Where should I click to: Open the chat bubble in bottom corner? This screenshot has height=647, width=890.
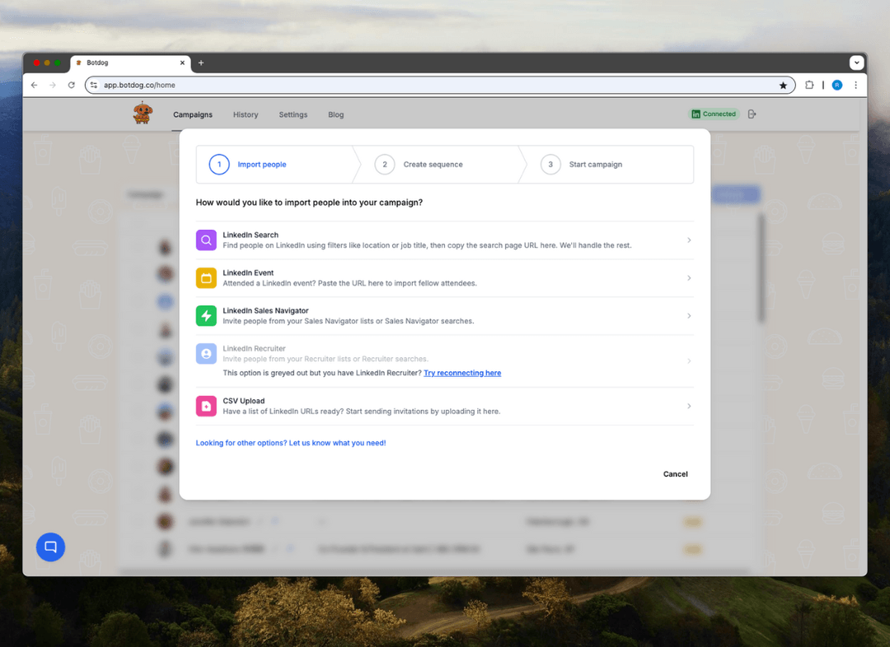[50, 547]
